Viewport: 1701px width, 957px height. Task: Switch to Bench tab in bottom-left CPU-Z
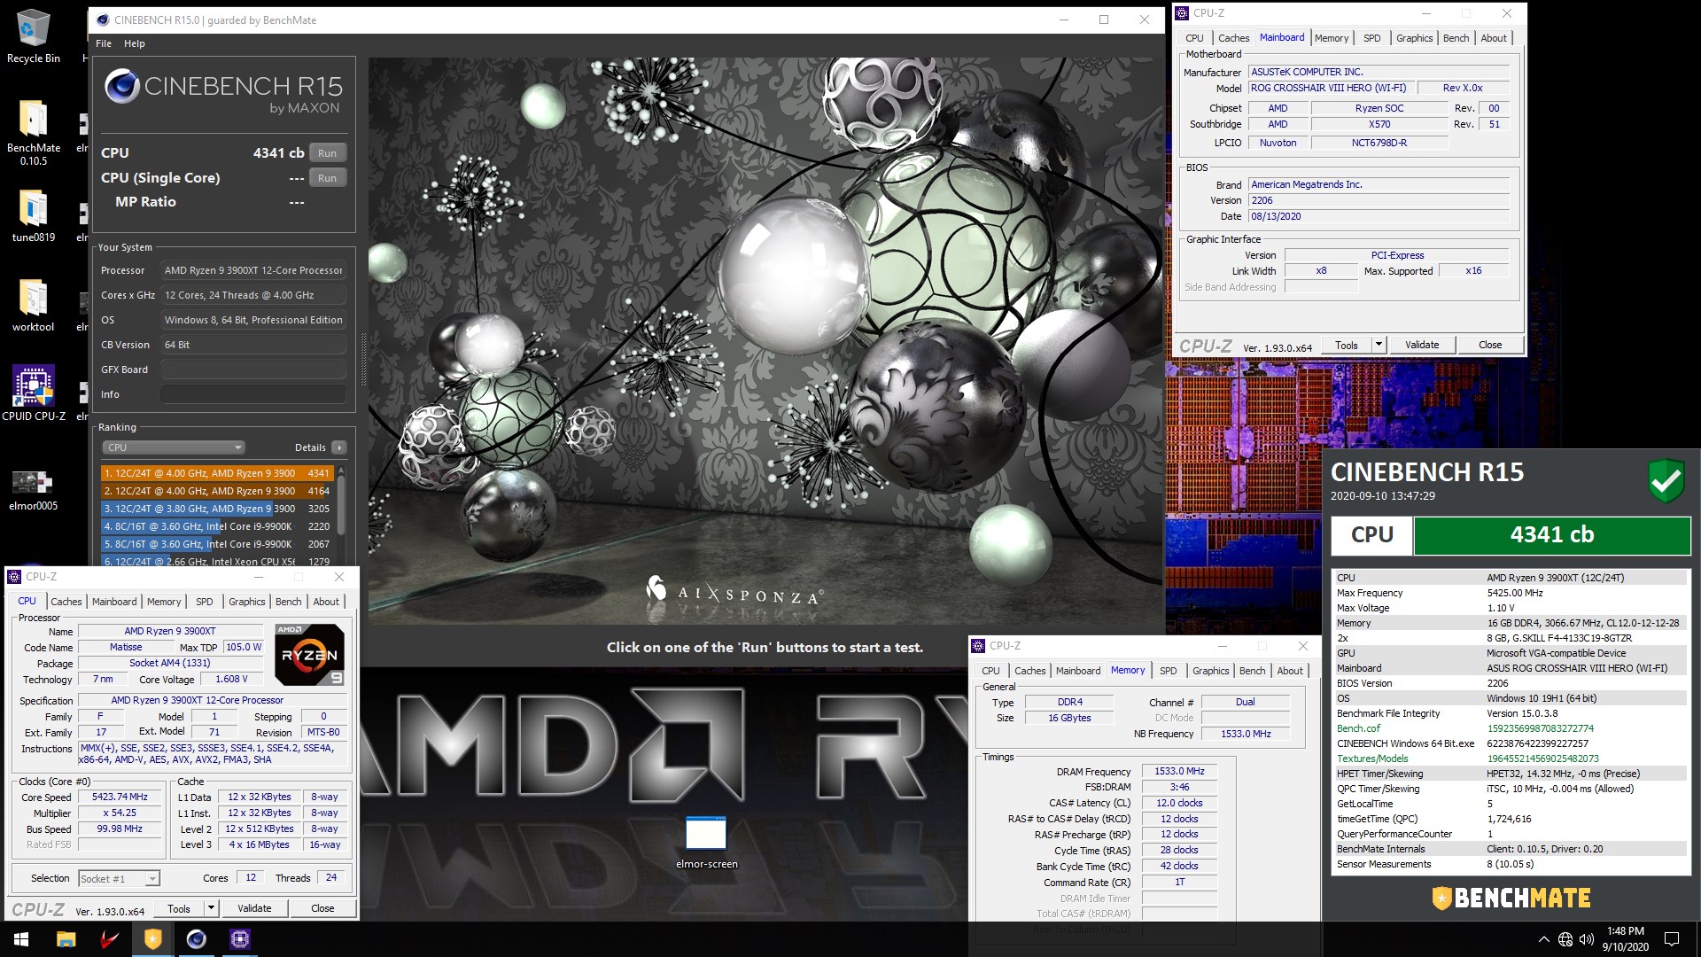(x=288, y=601)
